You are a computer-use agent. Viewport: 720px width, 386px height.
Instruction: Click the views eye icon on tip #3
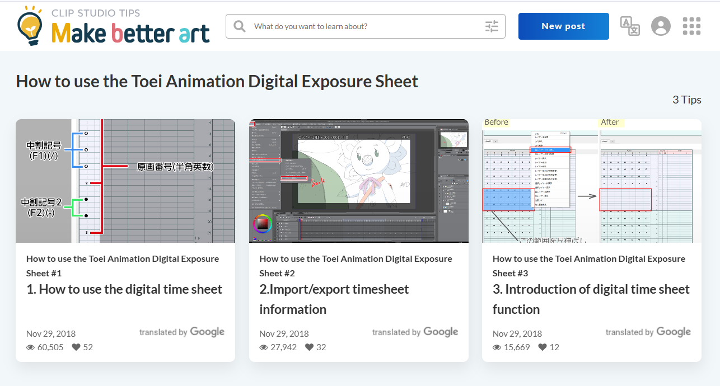pos(497,347)
